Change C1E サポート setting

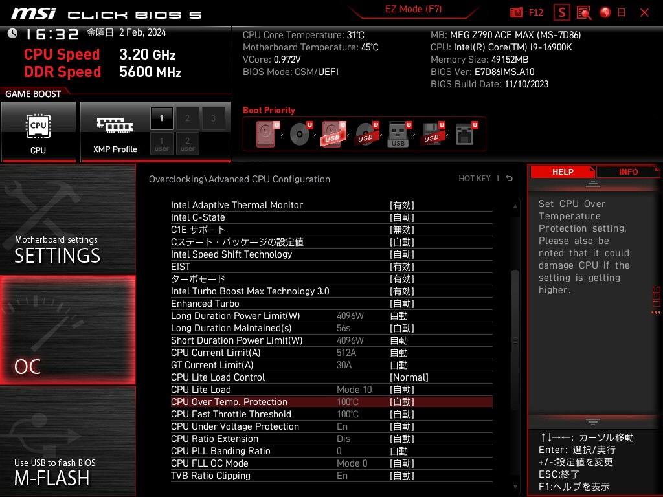coord(331,230)
